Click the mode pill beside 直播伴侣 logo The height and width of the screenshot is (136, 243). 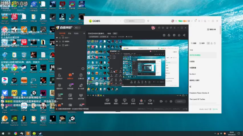[x=77, y=28]
